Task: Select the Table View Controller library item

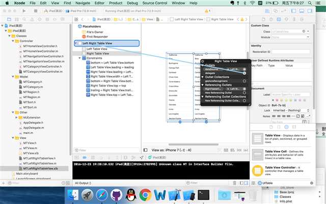Action: click(x=282, y=170)
